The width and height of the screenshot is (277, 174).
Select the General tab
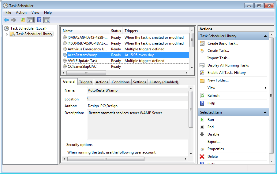click(x=69, y=82)
